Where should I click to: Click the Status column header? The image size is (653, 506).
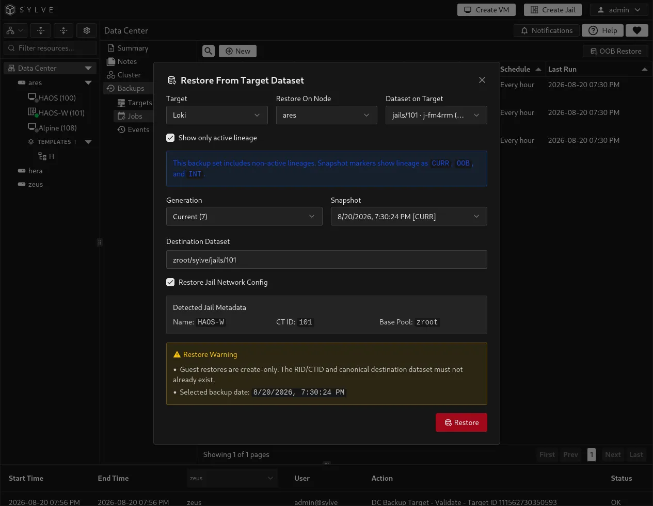(621, 478)
